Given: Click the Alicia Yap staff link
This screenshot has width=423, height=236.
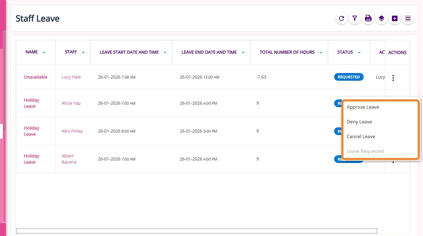Looking at the screenshot, I should [x=71, y=103].
